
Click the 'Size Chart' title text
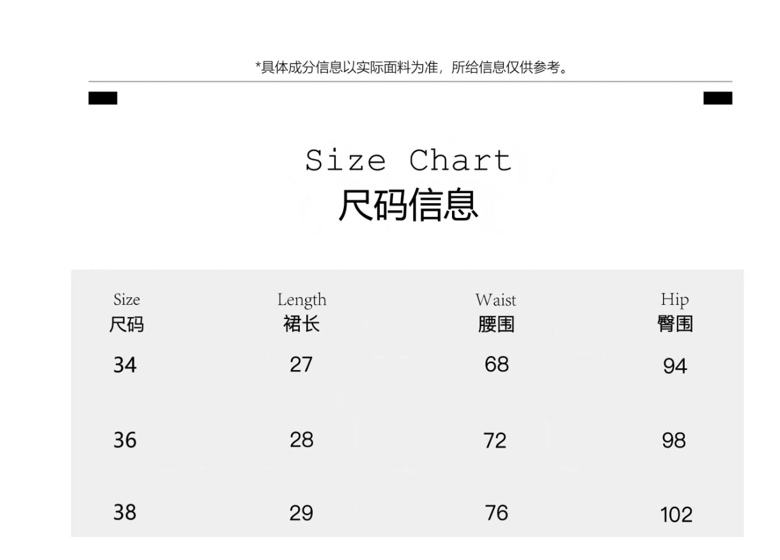[409, 160]
